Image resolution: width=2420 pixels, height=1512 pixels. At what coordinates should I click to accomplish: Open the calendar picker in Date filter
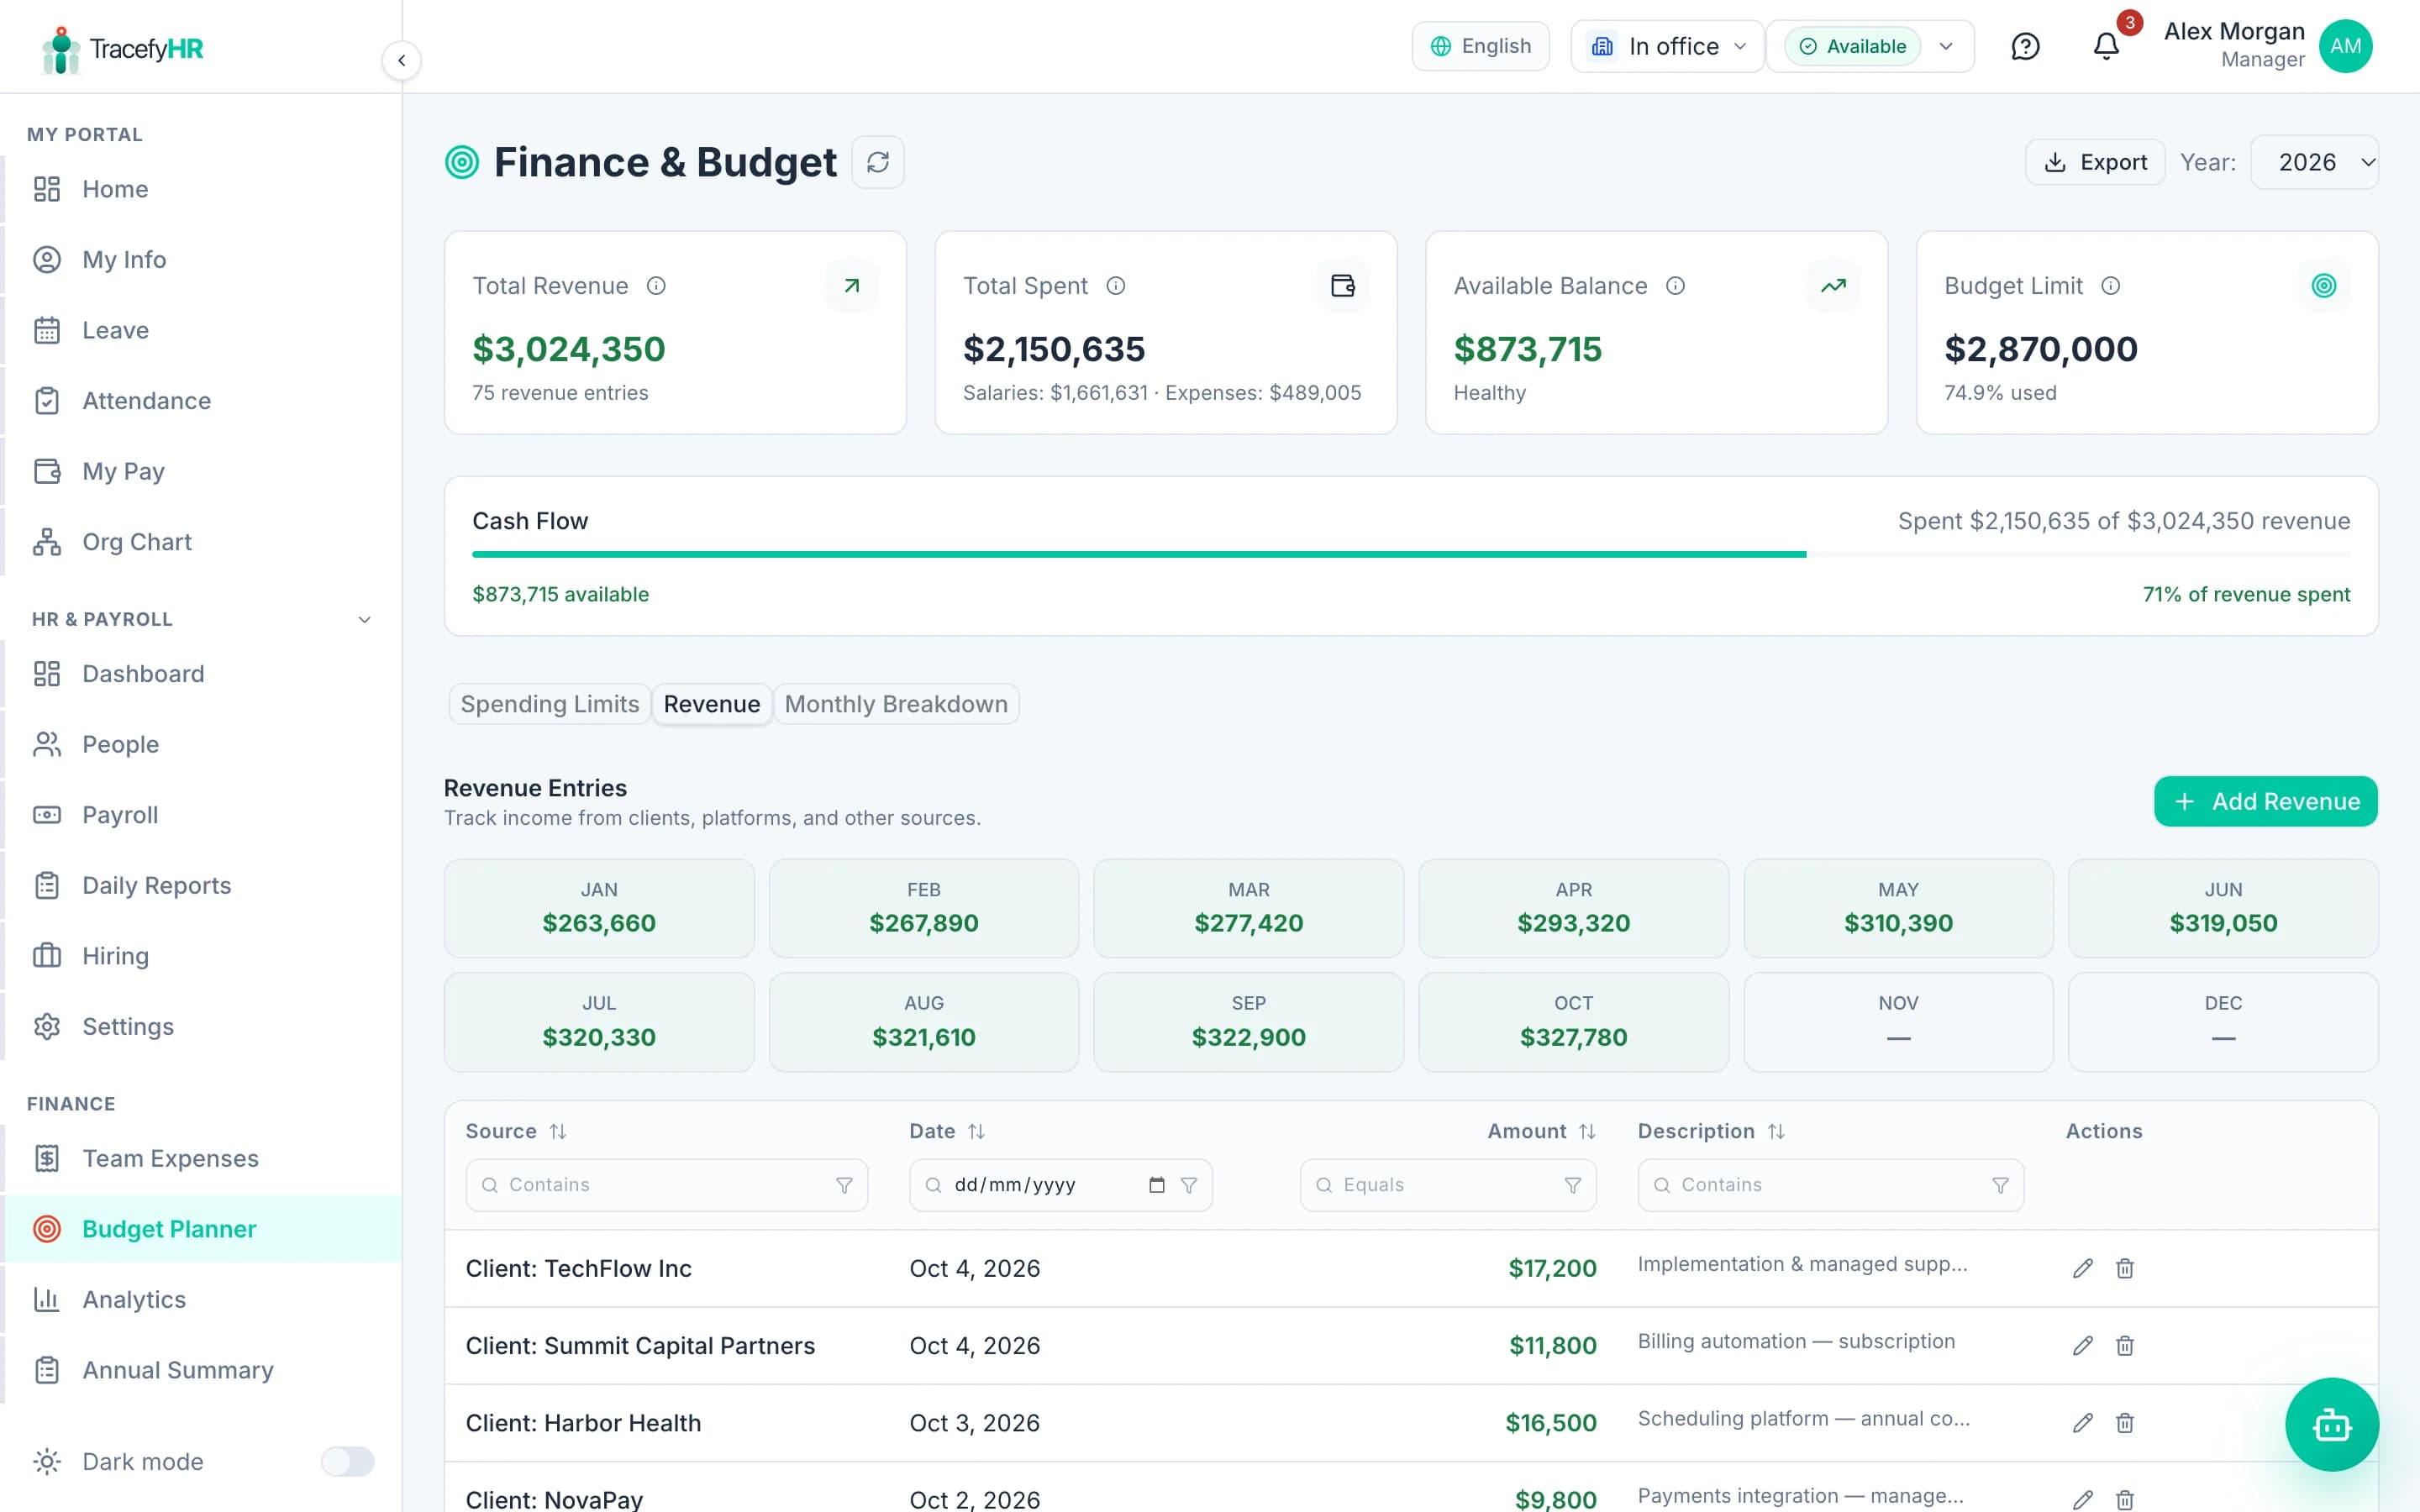1157,1185
